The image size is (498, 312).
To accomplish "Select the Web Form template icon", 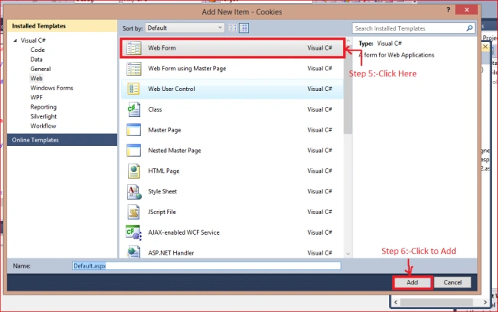I will (x=134, y=48).
